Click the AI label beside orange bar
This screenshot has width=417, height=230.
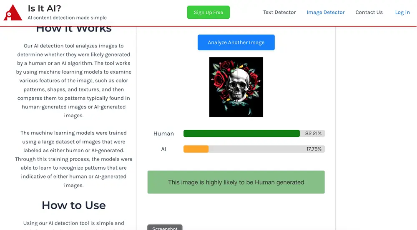point(163,149)
